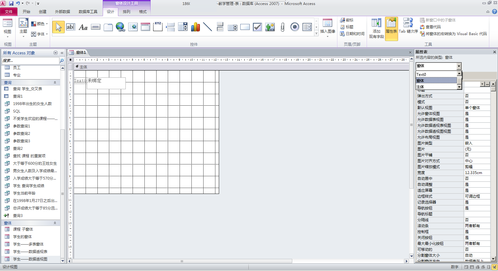Viewport: 498px width, 271px height.
Task: Select the Hyperlink control with globe icon
Action: pos(120,27)
